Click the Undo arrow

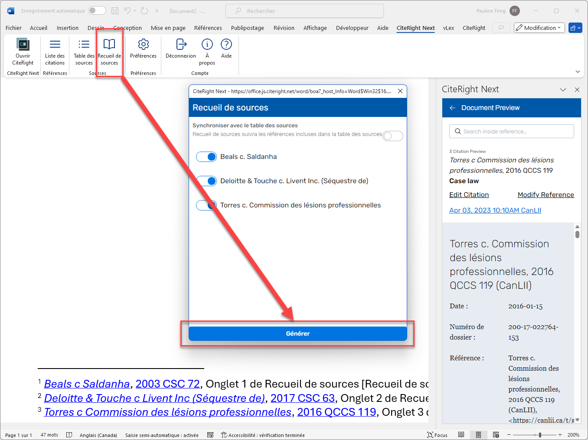tap(127, 11)
